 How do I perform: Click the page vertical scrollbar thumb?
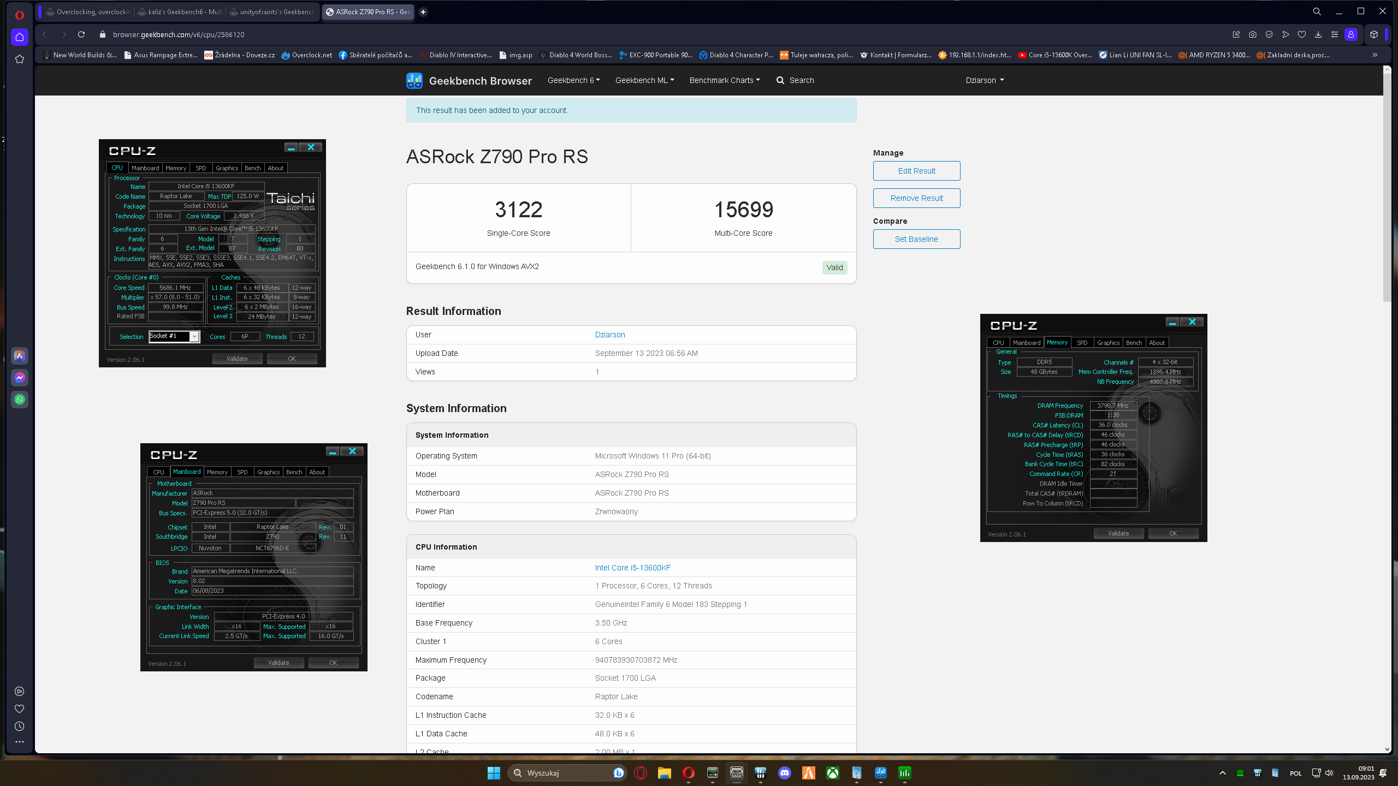click(x=1387, y=188)
